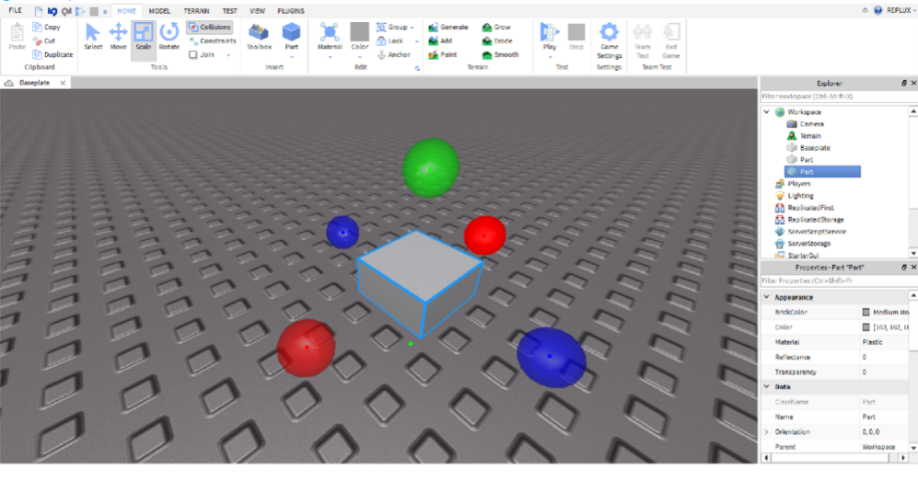Switch to the MODEL ribbon tab
Screen dimensions: 918x481
click(159, 11)
